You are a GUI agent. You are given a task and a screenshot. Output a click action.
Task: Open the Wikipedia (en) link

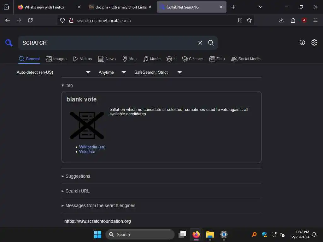coord(92,147)
